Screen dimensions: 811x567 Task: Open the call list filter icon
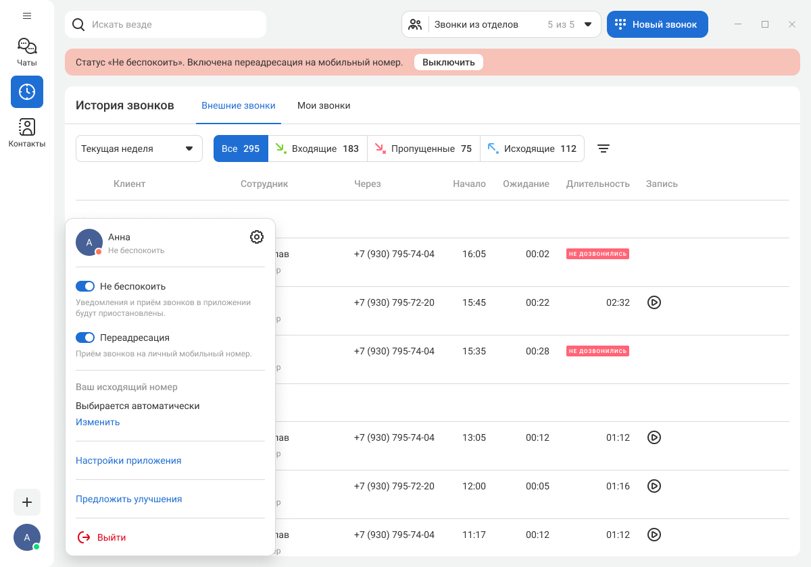point(604,148)
